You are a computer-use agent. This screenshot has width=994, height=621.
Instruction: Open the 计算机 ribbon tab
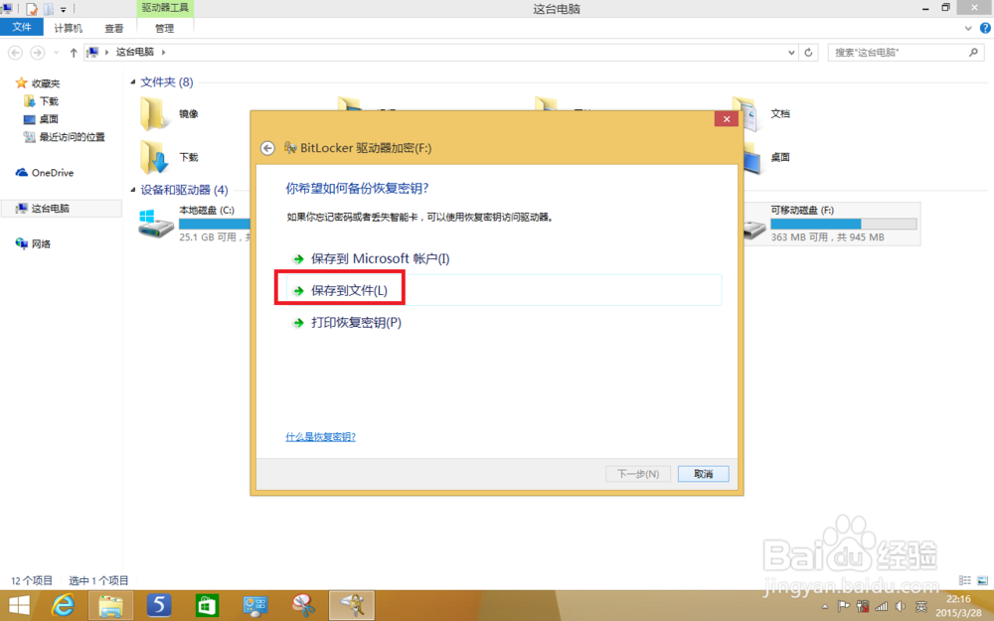68,28
